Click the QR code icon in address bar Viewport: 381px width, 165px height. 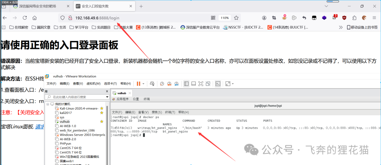(213, 18)
